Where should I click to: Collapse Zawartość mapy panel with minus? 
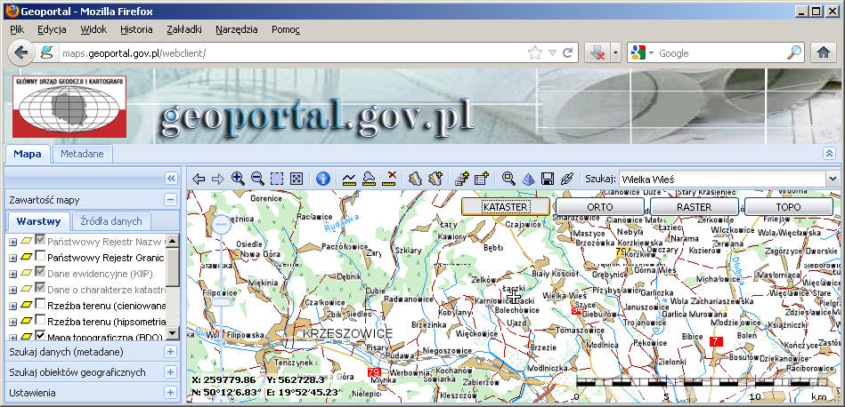(x=170, y=200)
